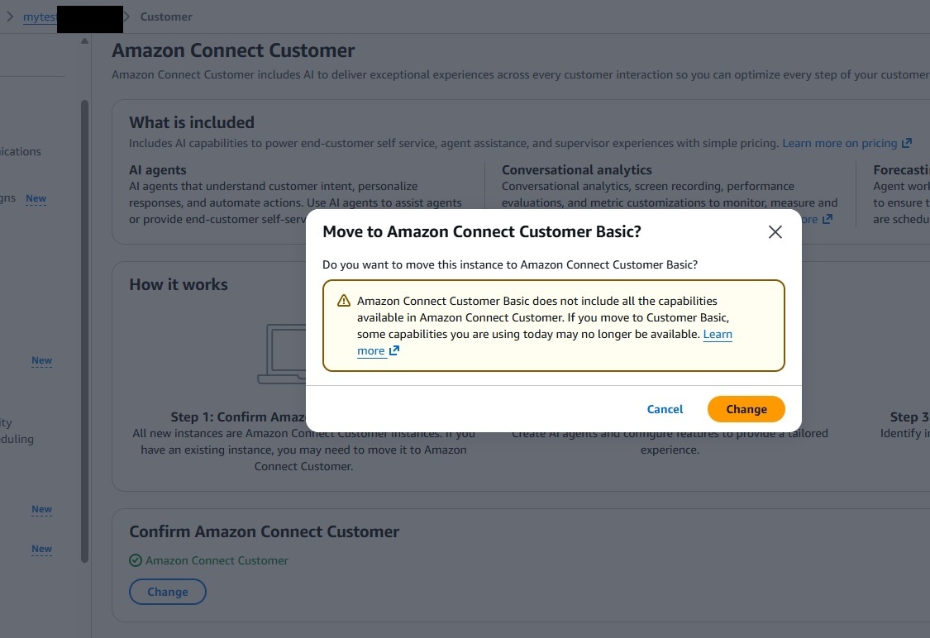Open the external link icon after Learn more
Screen dimensions: 930x638
click(394, 350)
